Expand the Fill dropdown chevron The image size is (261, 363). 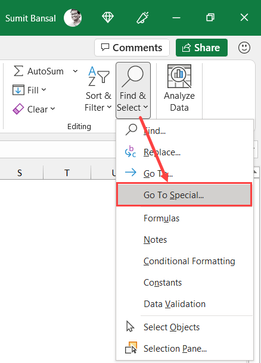pyautogui.click(x=44, y=90)
